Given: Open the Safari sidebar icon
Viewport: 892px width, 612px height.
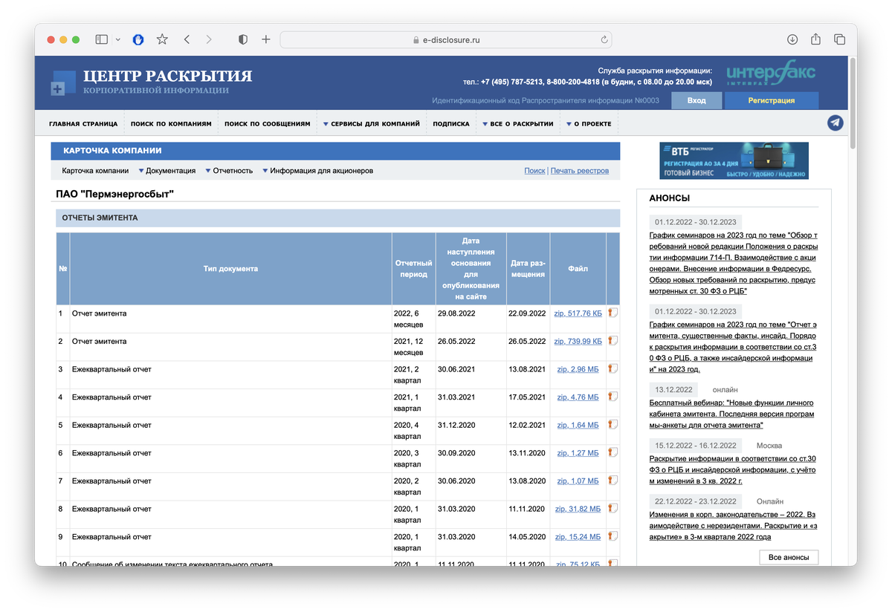Looking at the screenshot, I should [x=103, y=39].
